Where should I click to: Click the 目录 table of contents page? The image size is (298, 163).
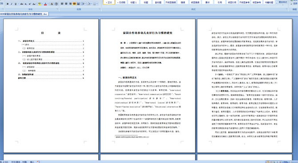[51, 86]
